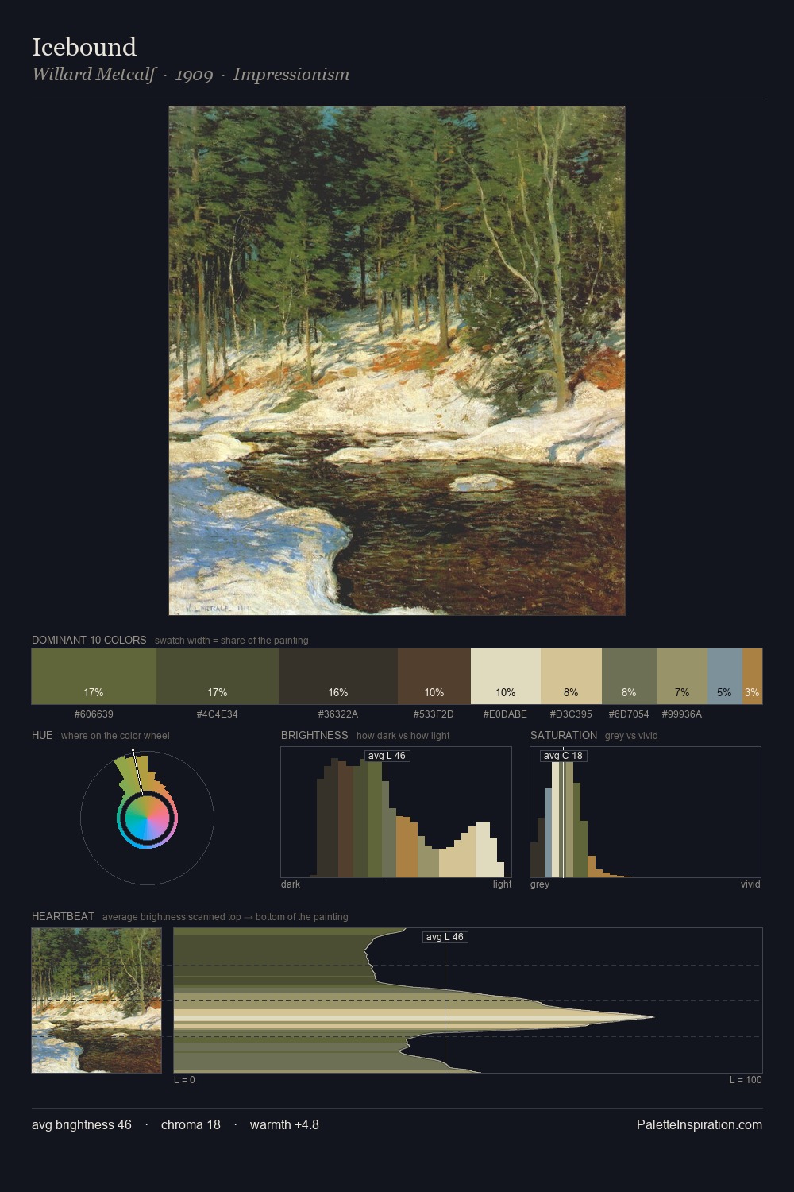The width and height of the screenshot is (794, 1192).
Task: Click the small heartbeat painting thumbnail
Action: pyautogui.click(x=97, y=1000)
